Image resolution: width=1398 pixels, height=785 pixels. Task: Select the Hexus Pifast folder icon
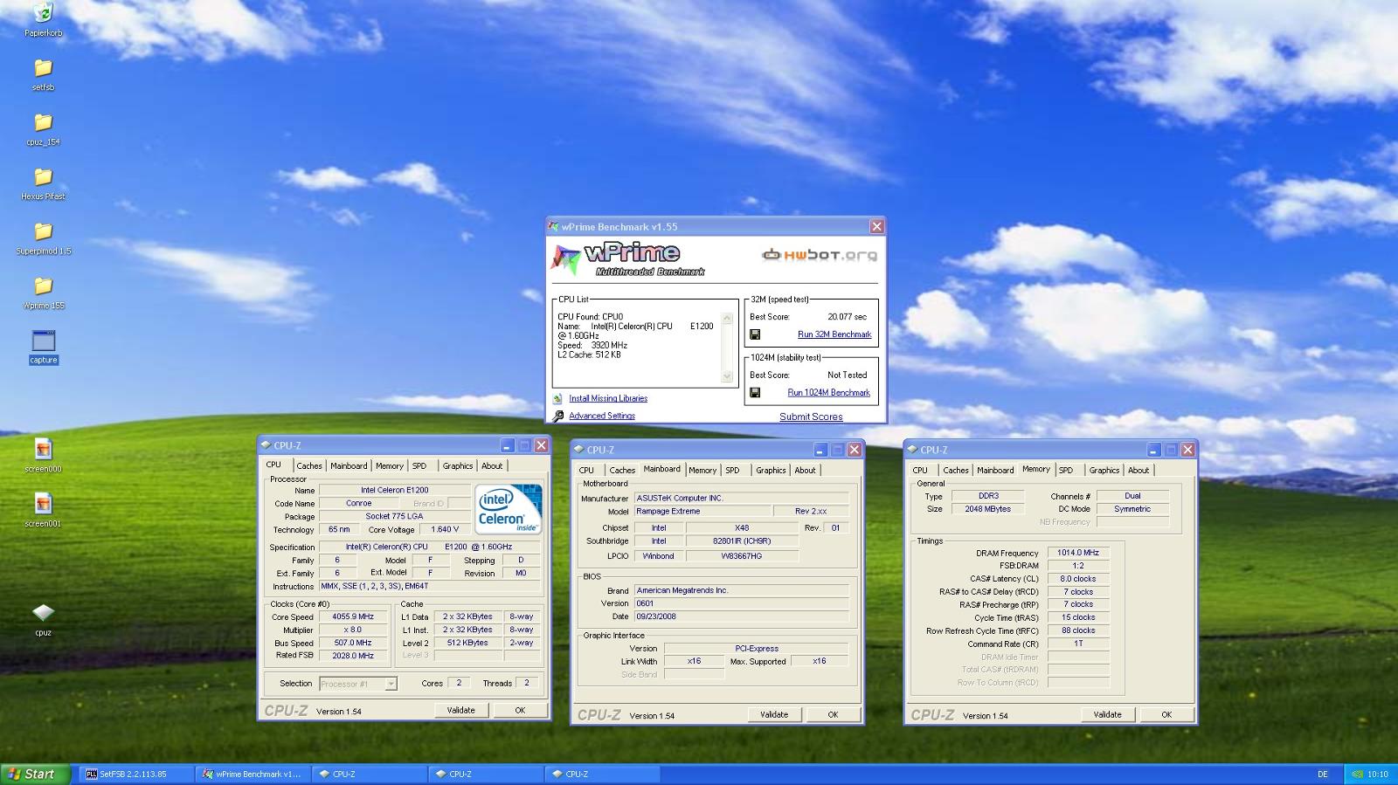click(43, 177)
